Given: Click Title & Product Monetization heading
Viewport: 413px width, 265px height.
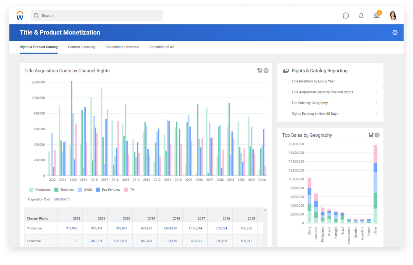Looking at the screenshot, I should coord(60,33).
